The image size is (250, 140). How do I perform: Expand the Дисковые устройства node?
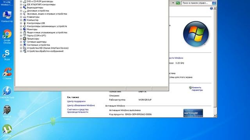tap(21, 11)
